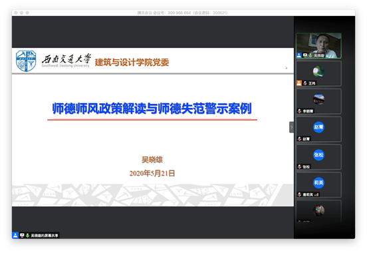The height and width of the screenshot is (253, 367).
Task: Click the blue host icon in bottom-left status bar
Action: [15, 235]
